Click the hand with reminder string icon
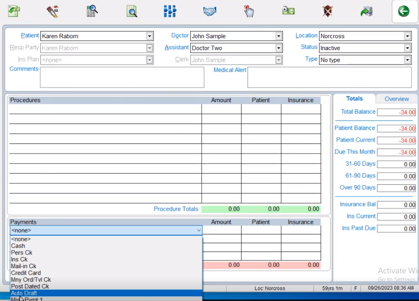 coord(248,11)
